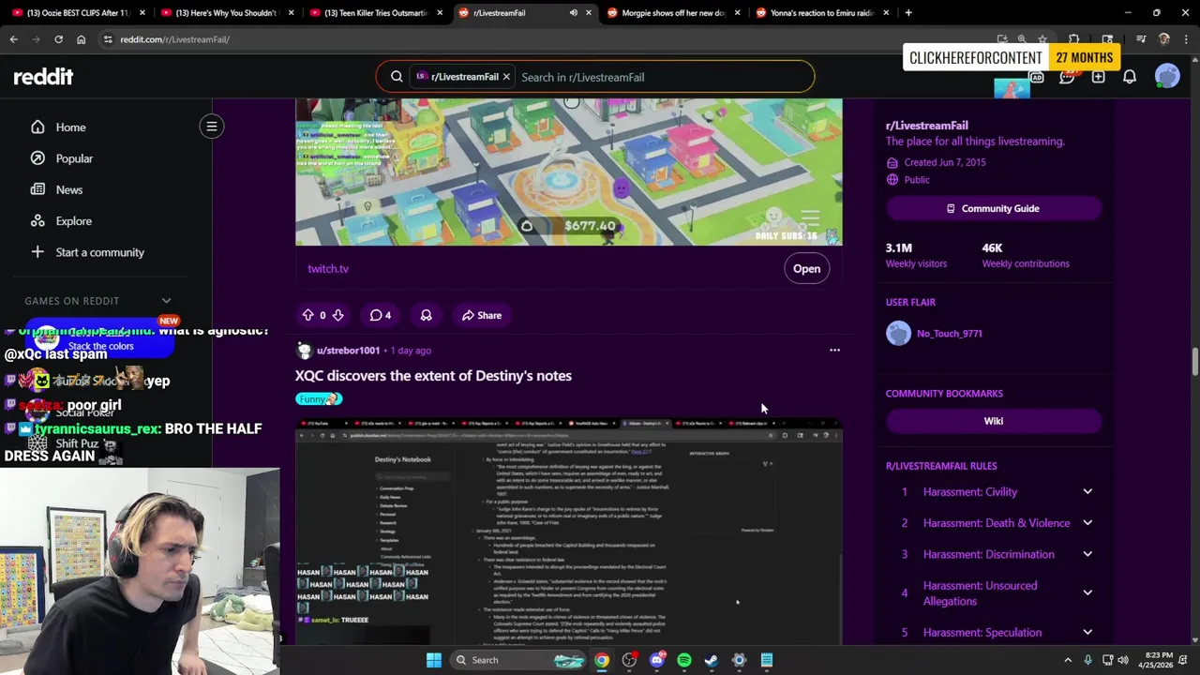1200x675 pixels.
Task: Collapse the left navigation sidebar
Action: (x=212, y=127)
